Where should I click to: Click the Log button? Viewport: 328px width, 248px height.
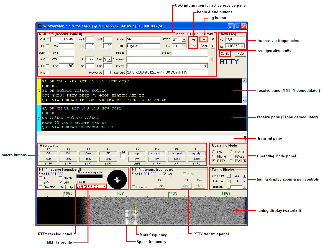[204, 39]
